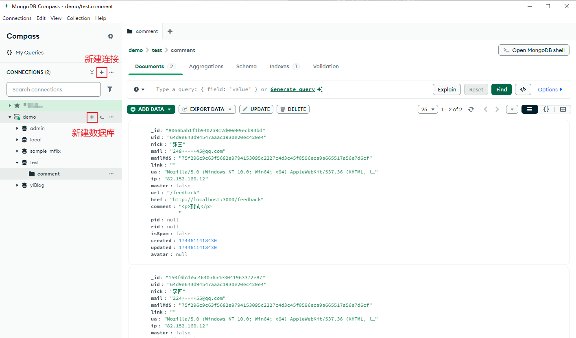Refresh the documents list

[x=471, y=109]
